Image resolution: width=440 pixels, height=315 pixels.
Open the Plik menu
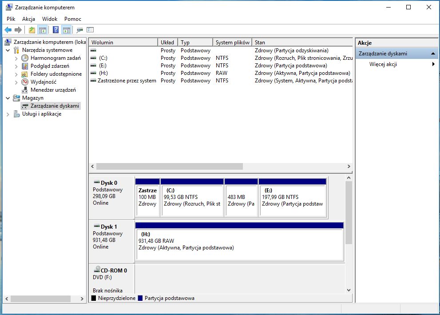pos(11,19)
